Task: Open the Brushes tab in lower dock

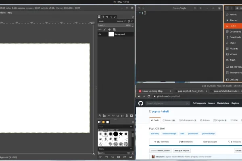Action: point(99,122)
